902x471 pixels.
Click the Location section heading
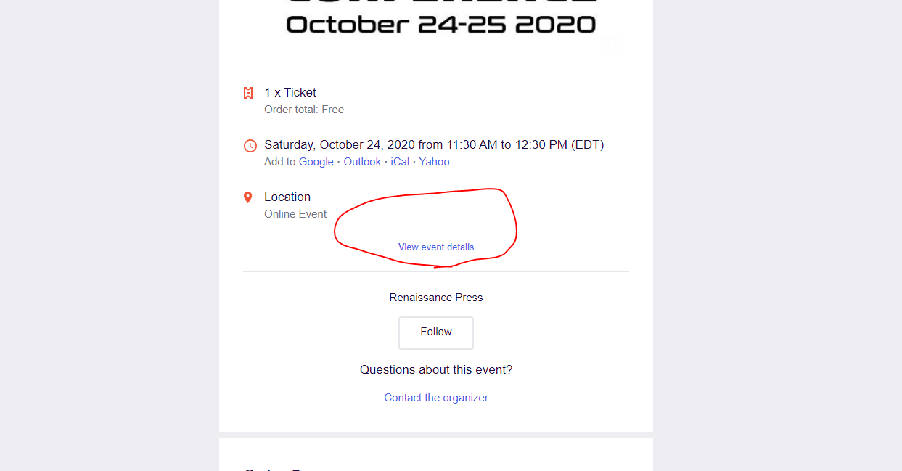pyautogui.click(x=287, y=197)
